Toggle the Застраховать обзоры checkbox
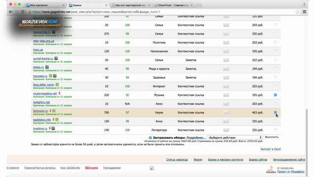 (x=150, y=138)
